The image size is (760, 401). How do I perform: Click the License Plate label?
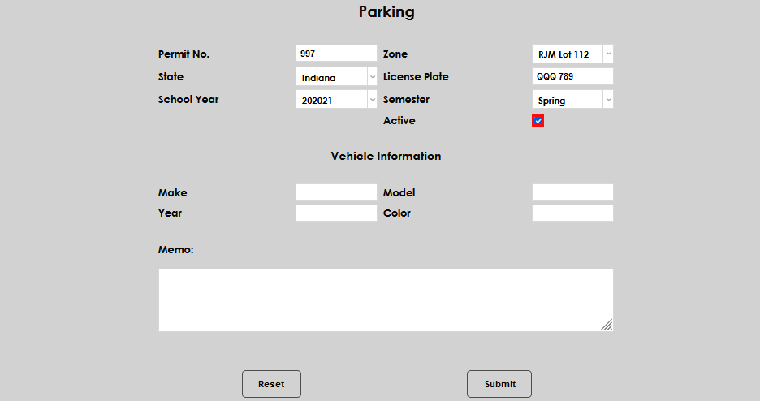[416, 76]
